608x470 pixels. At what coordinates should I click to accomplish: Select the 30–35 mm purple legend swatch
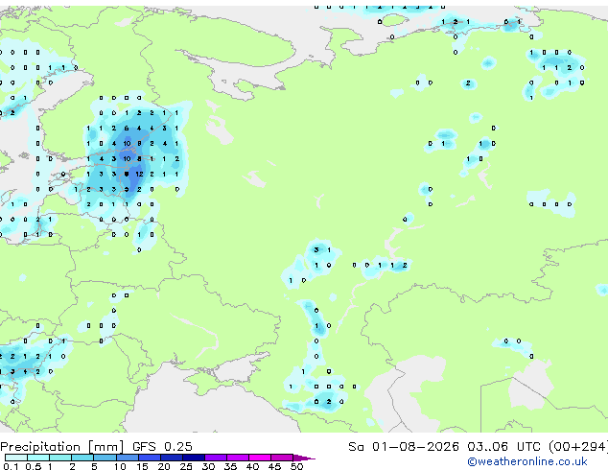click(x=216, y=458)
